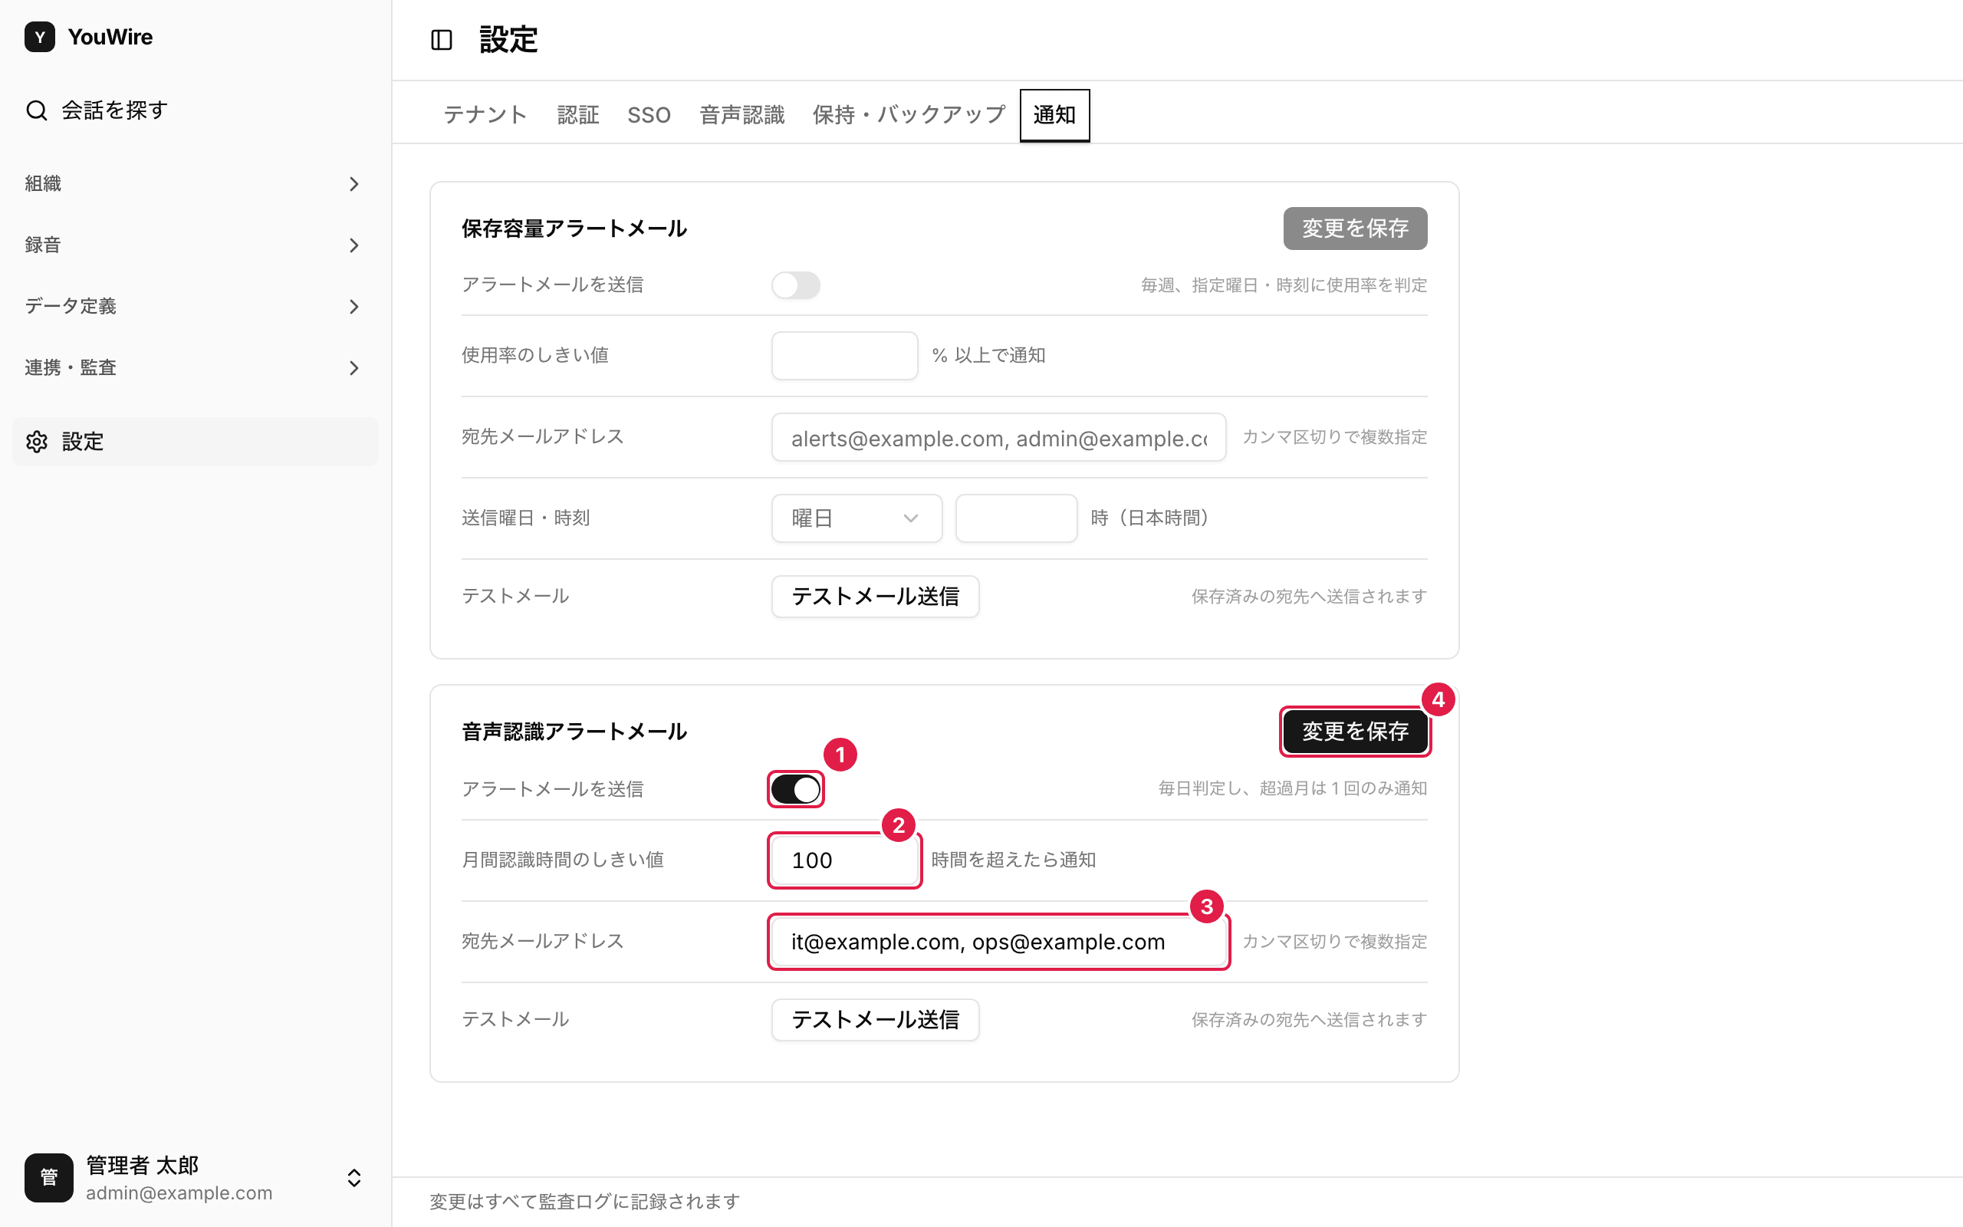Image resolution: width=1963 pixels, height=1227 pixels.
Task: Click the 管理者 太郎 user name
Action: point(143,1166)
